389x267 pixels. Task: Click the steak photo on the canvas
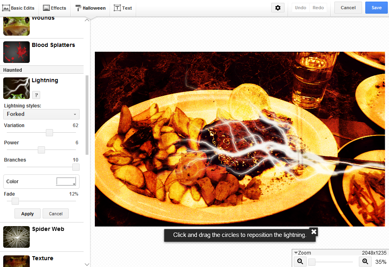click(x=240, y=139)
